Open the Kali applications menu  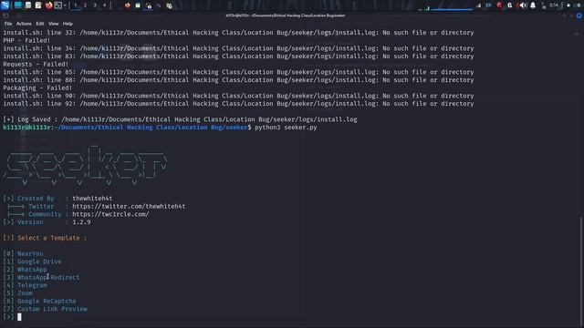5,5
